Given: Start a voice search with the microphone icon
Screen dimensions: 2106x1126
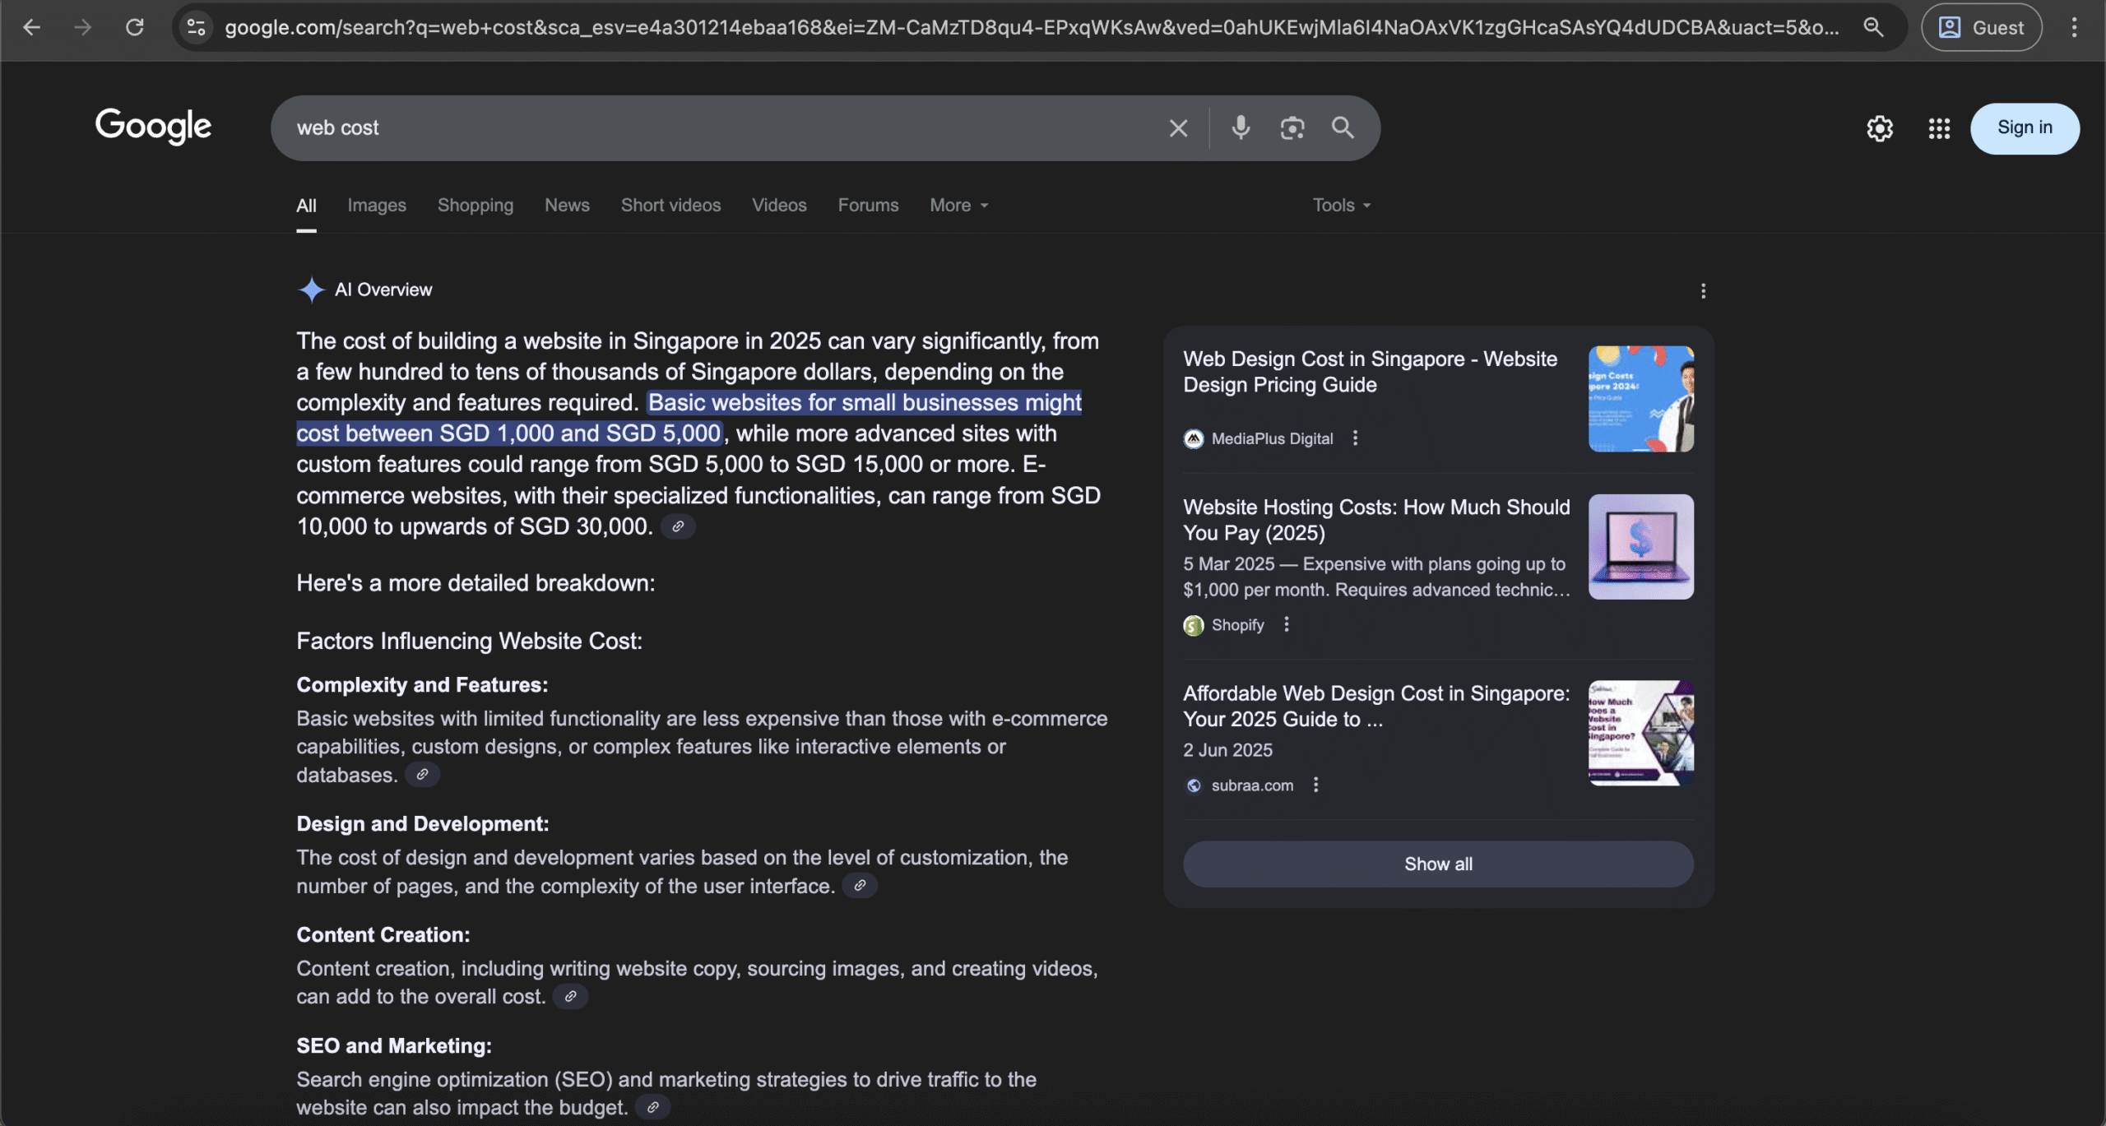Looking at the screenshot, I should pos(1241,127).
